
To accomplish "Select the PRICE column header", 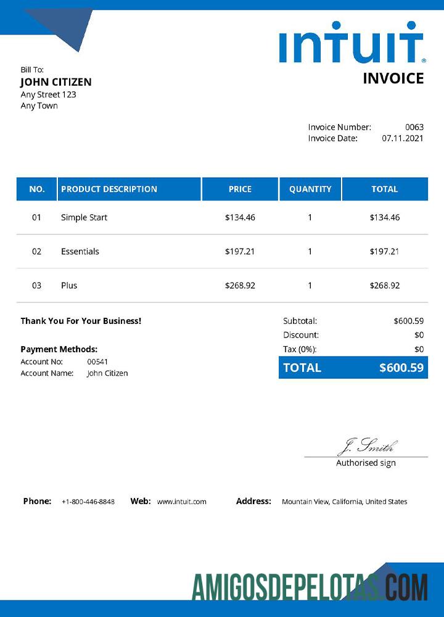I will click(240, 189).
